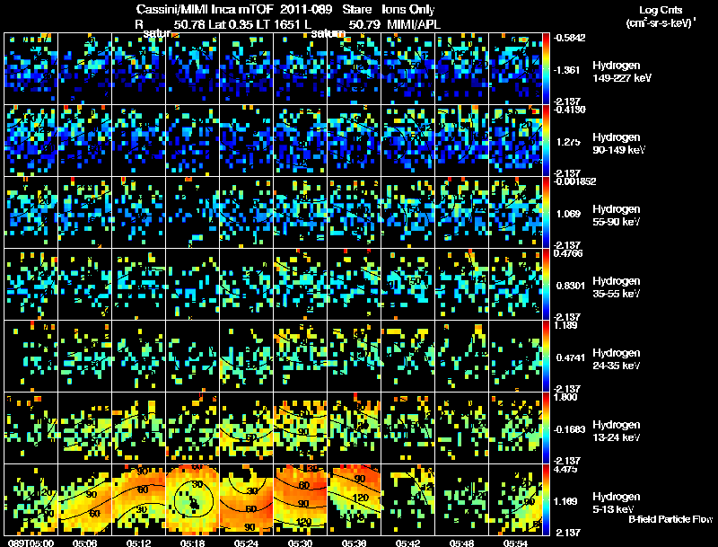Select the Hydrogen 35-55 keV panel at 05:00
The width and height of the screenshot is (718, 547).
31,284
